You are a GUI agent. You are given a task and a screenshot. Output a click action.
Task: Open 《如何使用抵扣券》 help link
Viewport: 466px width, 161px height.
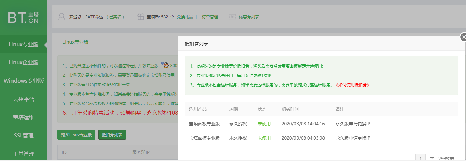click(353, 85)
